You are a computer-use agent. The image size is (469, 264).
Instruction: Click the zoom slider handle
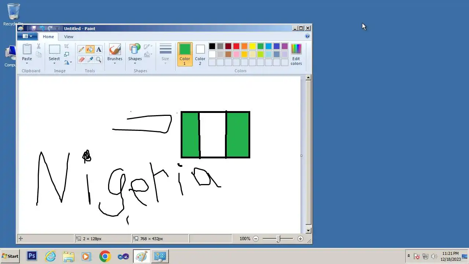click(x=278, y=239)
